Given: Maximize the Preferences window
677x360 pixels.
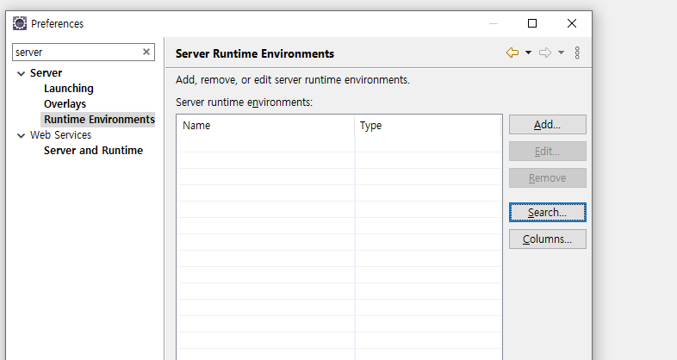Looking at the screenshot, I should tap(532, 23).
